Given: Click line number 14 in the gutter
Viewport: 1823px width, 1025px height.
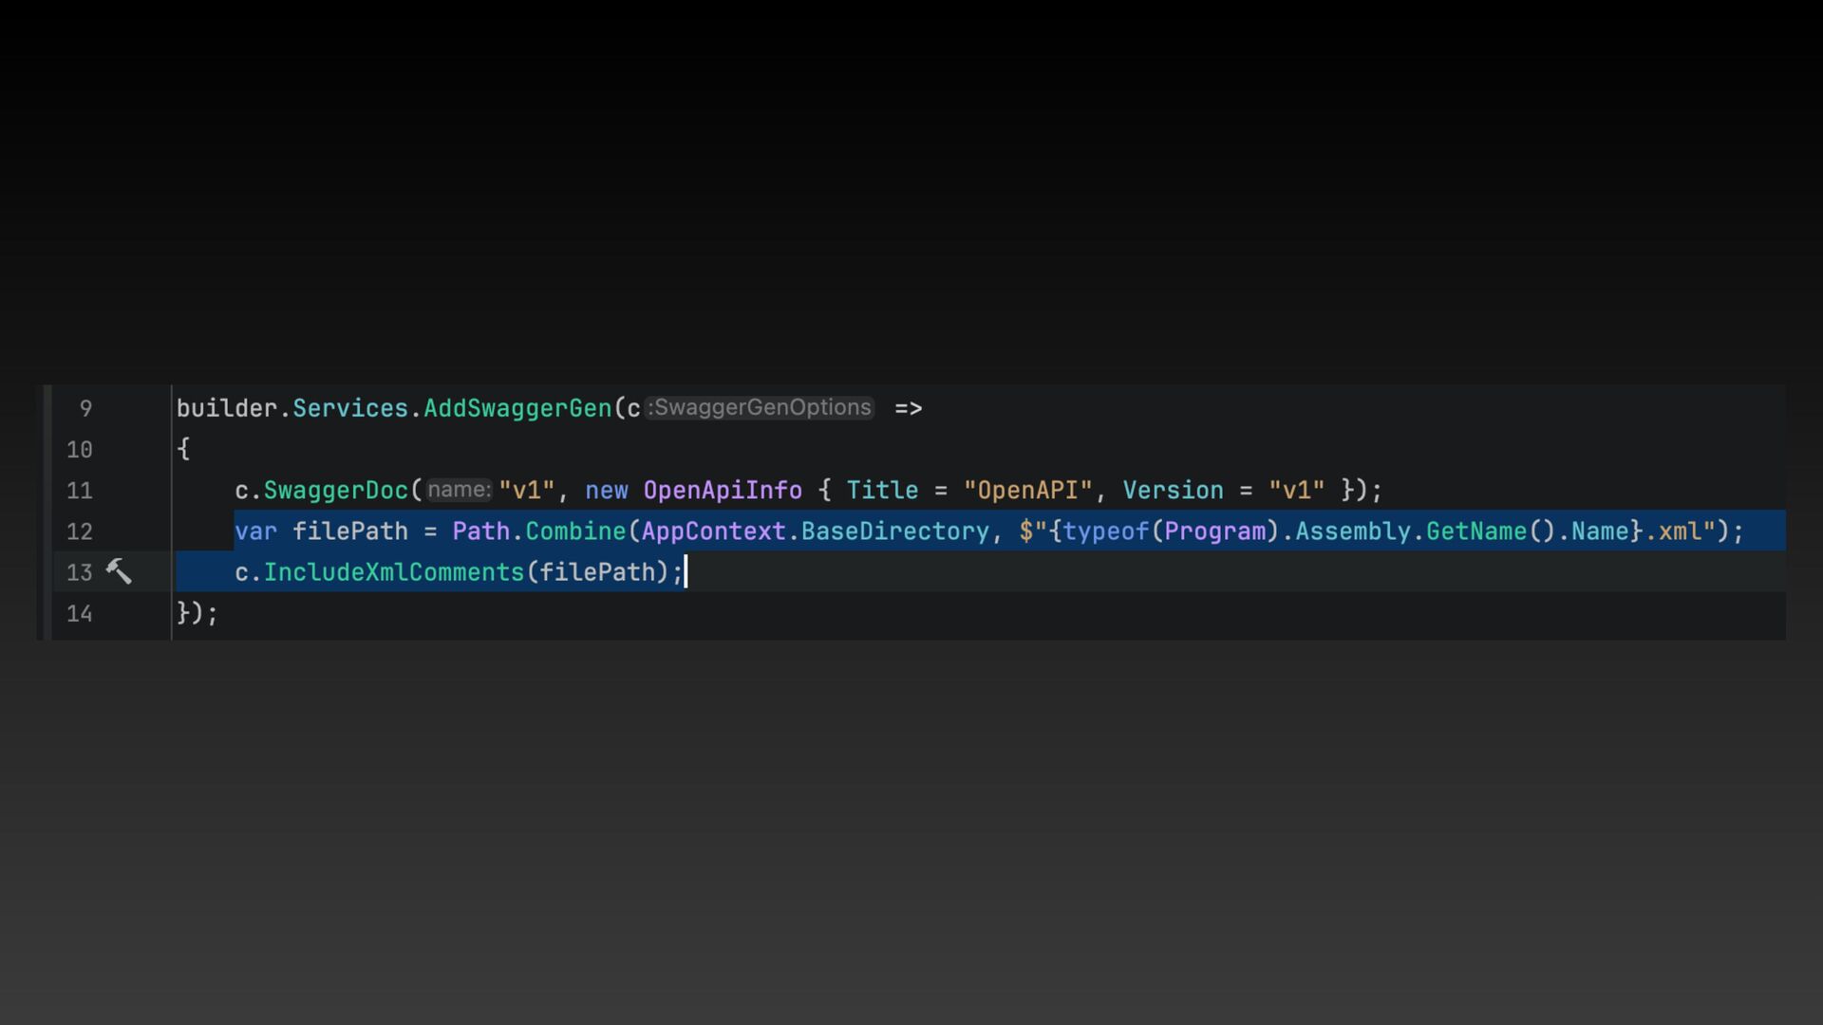Looking at the screenshot, I should click(80, 614).
